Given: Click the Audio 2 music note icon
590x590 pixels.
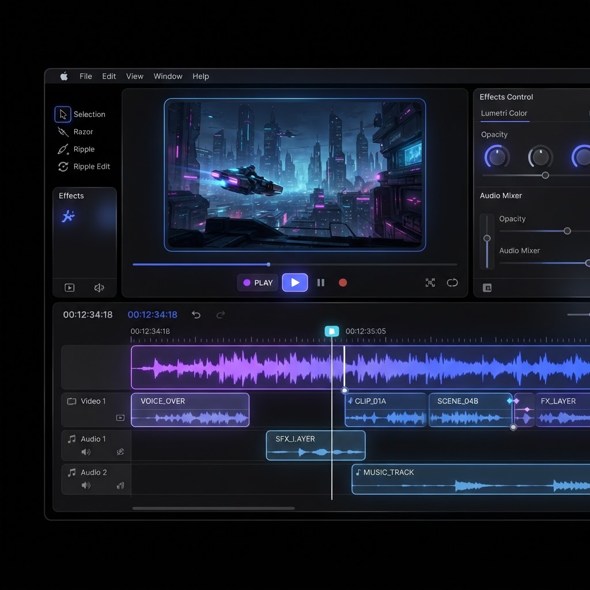Looking at the screenshot, I should 71,472.
